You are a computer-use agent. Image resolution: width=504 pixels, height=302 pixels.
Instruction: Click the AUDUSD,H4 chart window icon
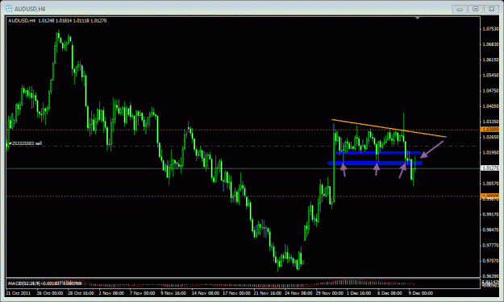pyautogui.click(x=8, y=9)
